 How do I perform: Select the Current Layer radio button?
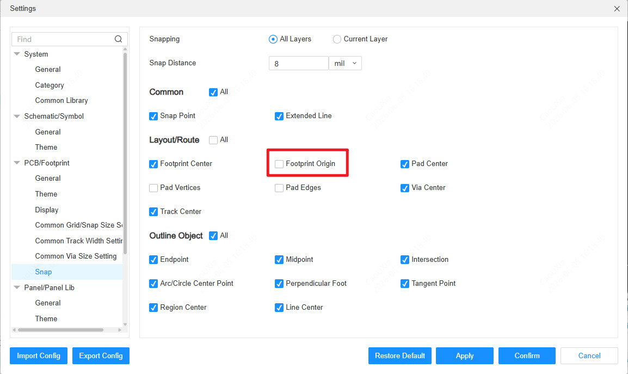337,39
